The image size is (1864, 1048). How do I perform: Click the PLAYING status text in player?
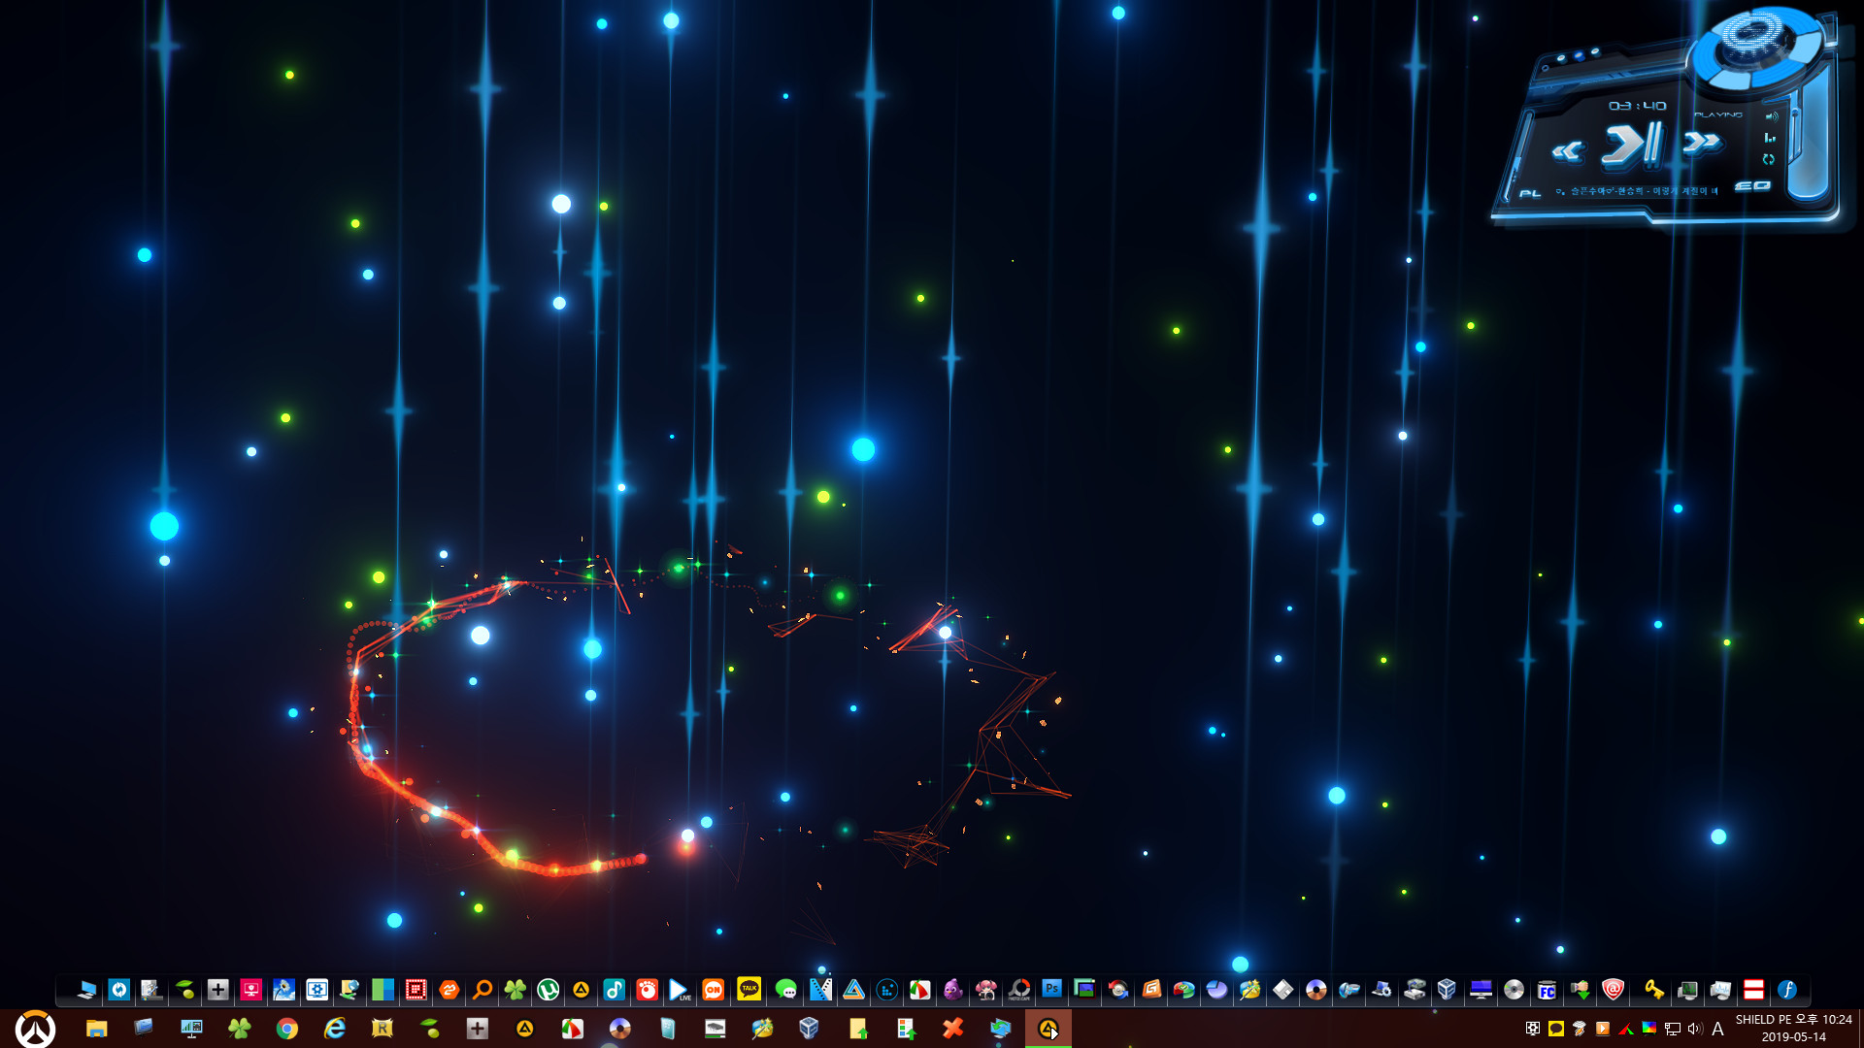tap(1718, 115)
